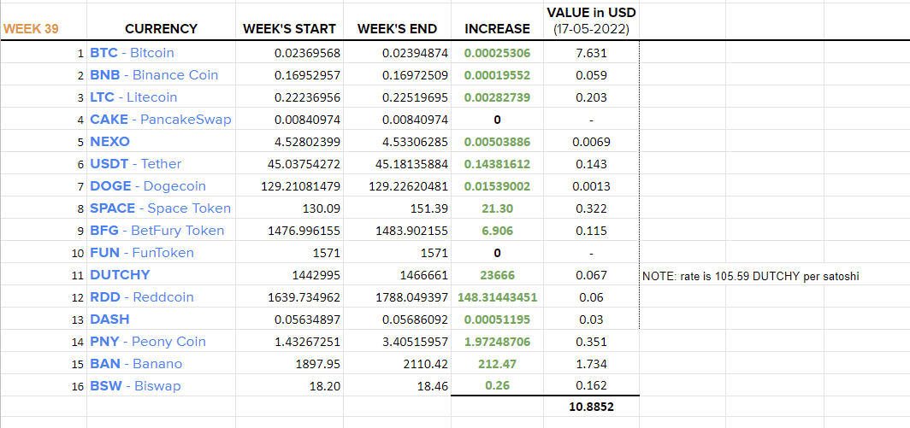Select SPACE token increase 21.30
910x428 pixels.
pos(498,208)
